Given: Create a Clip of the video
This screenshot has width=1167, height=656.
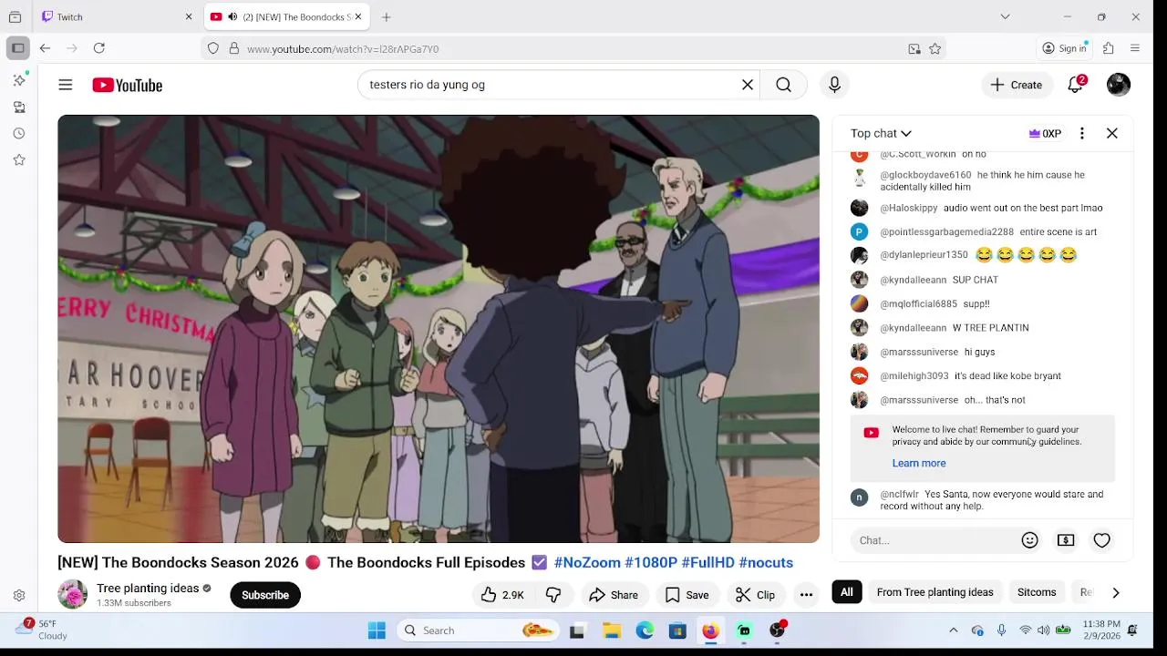Looking at the screenshot, I should [755, 595].
